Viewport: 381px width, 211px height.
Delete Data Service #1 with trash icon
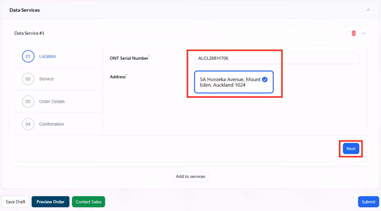[353, 33]
